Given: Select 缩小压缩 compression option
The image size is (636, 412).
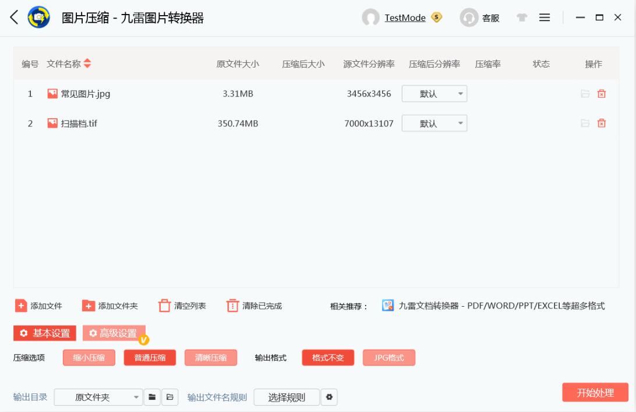Looking at the screenshot, I should pyautogui.click(x=89, y=358).
